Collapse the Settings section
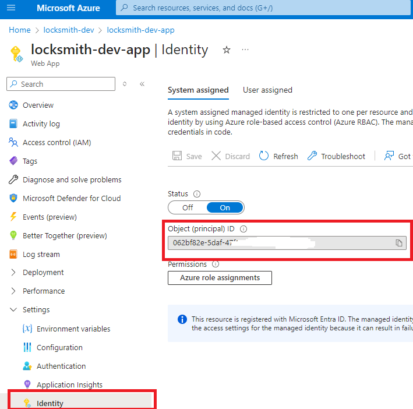The image size is (413, 409). [13, 309]
